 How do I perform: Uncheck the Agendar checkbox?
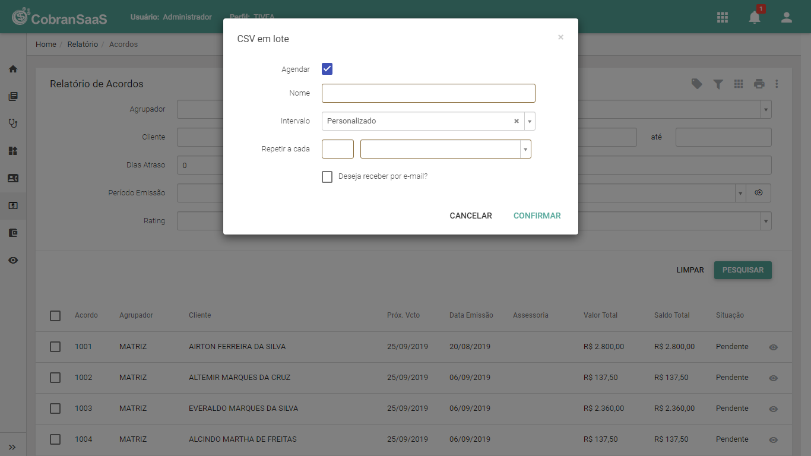pyautogui.click(x=327, y=69)
